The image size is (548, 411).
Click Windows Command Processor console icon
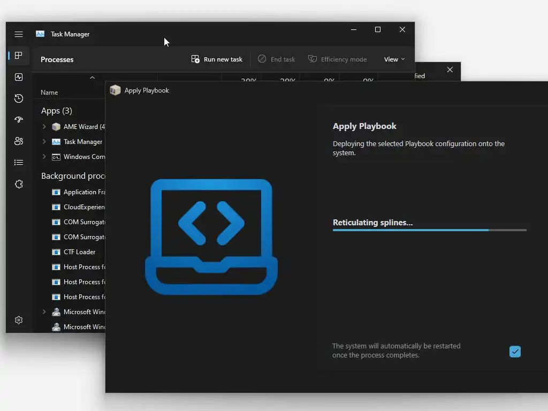[x=56, y=157]
